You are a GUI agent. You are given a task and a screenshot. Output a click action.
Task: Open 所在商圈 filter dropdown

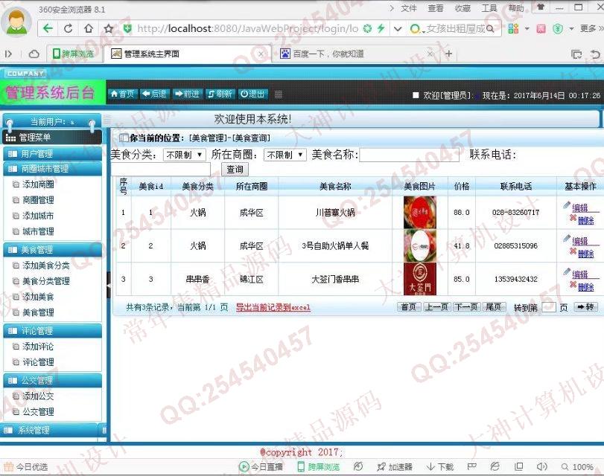[x=285, y=155]
